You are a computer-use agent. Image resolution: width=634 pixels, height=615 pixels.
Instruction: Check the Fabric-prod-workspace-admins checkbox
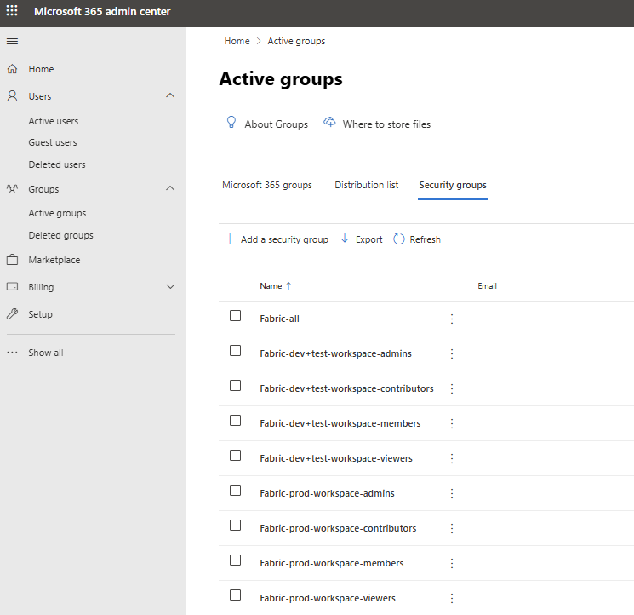pyautogui.click(x=236, y=491)
